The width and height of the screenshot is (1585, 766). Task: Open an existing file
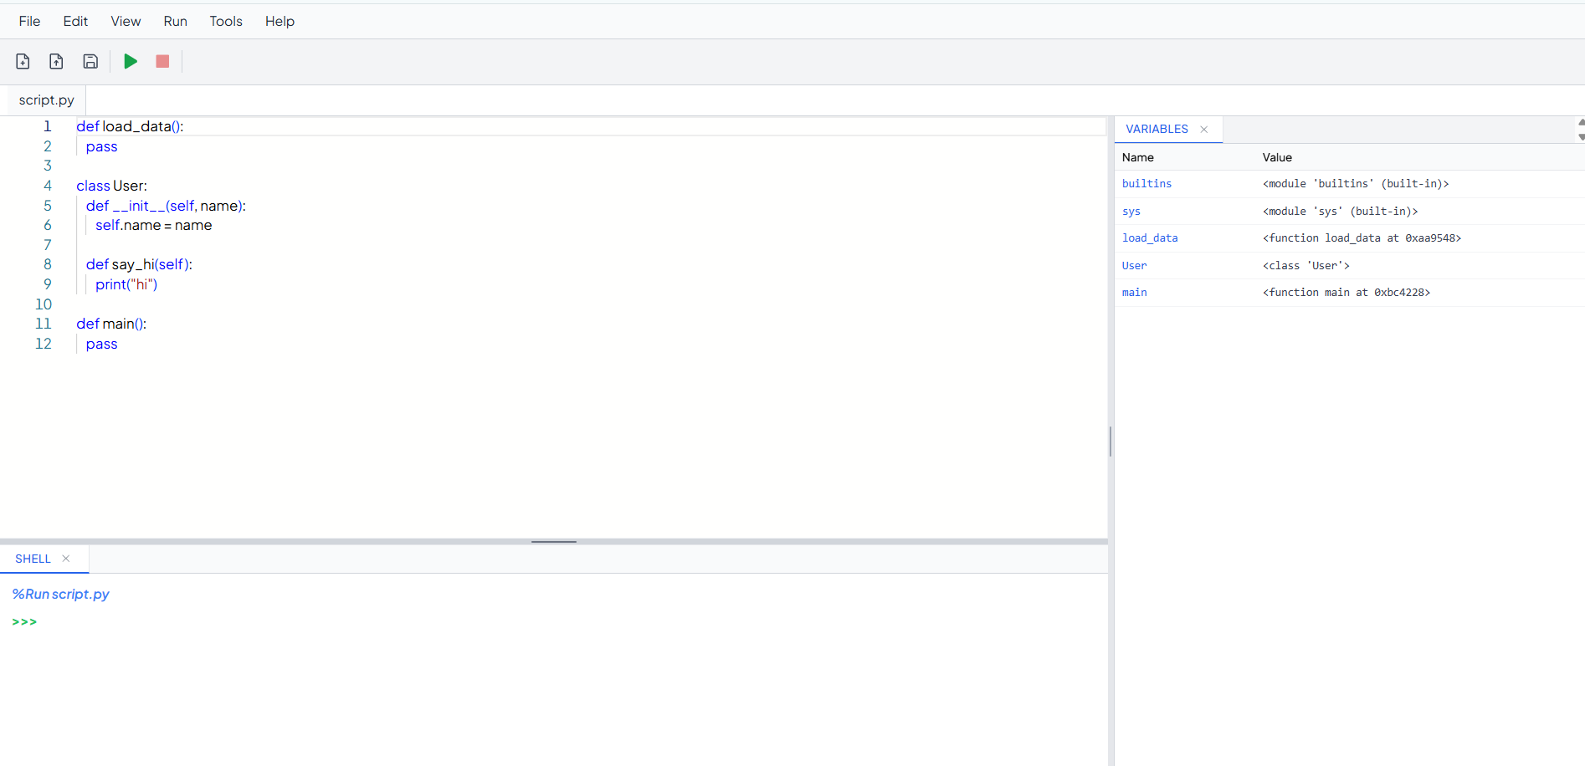pyautogui.click(x=56, y=61)
